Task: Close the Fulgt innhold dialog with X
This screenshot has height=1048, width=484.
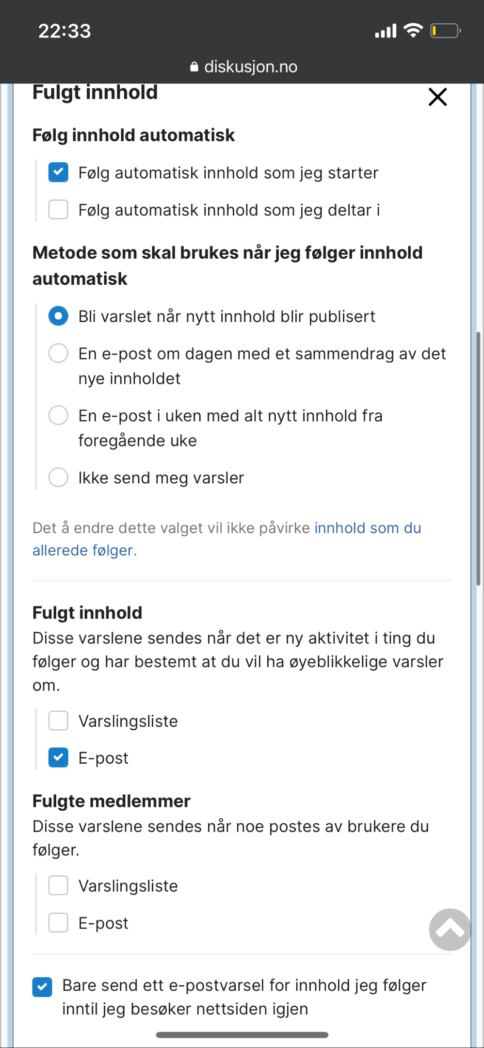Action: click(x=437, y=97)
